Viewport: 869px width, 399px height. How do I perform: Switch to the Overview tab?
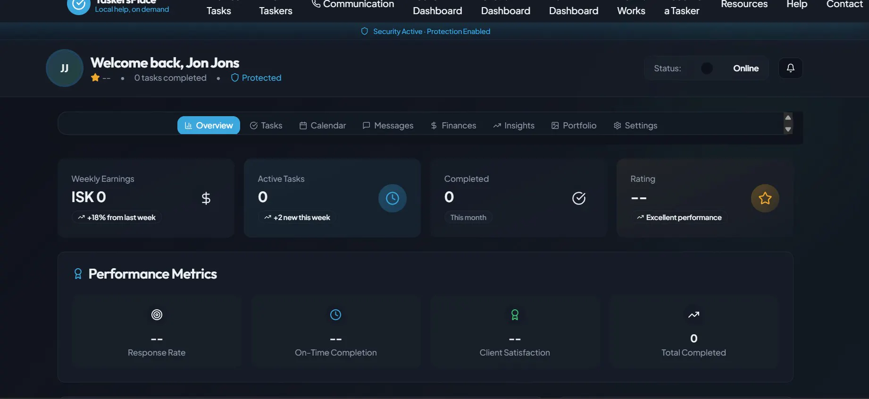[x=209, y=125]
